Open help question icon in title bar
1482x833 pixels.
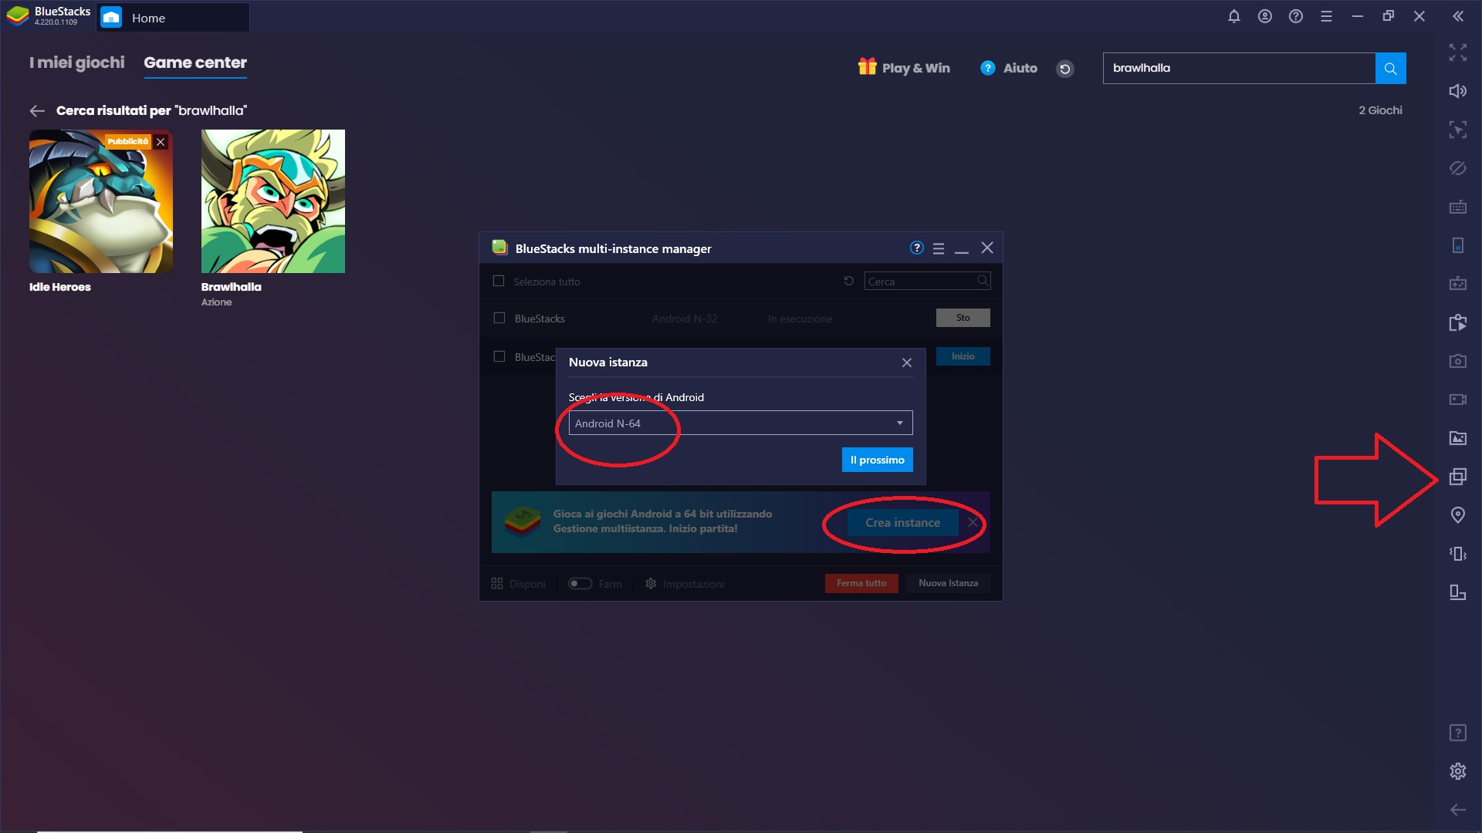1295,16
